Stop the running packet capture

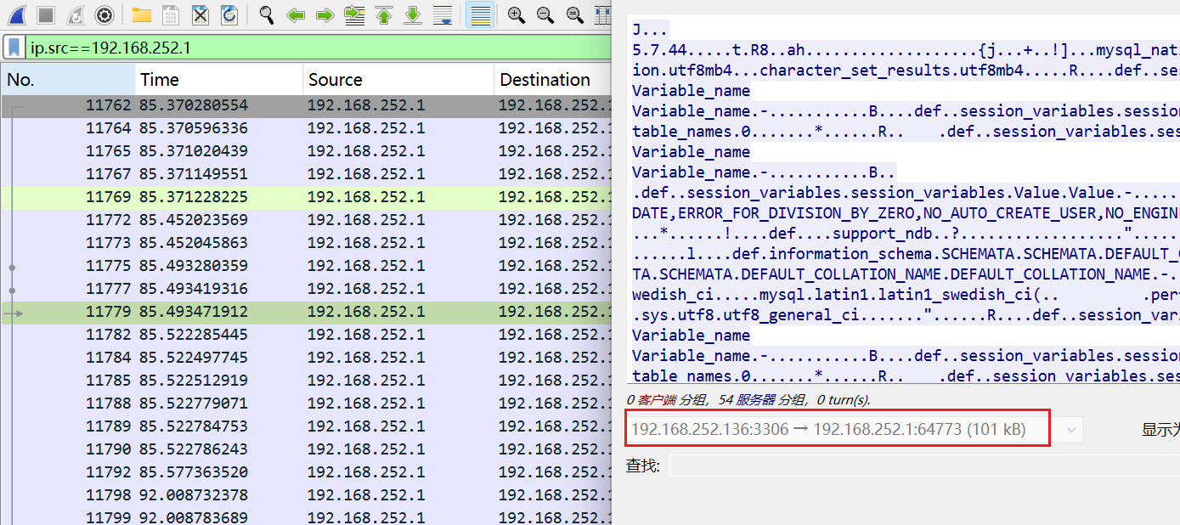pyautogui.click(x=46, y=14)
